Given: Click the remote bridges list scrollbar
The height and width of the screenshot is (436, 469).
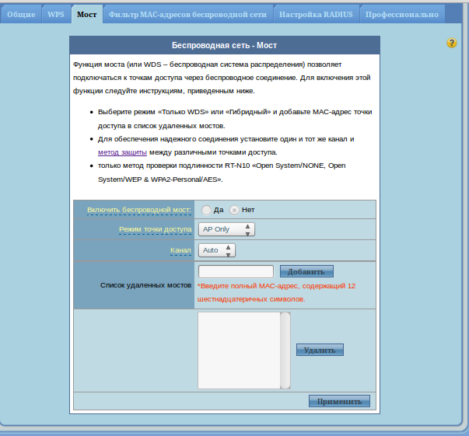Looking at the screenshot, I should click(285, 351).
